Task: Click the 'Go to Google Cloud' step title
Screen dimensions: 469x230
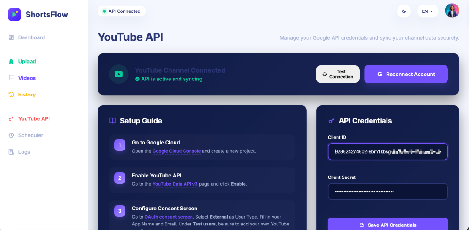Action: click(x=156, y=143)
